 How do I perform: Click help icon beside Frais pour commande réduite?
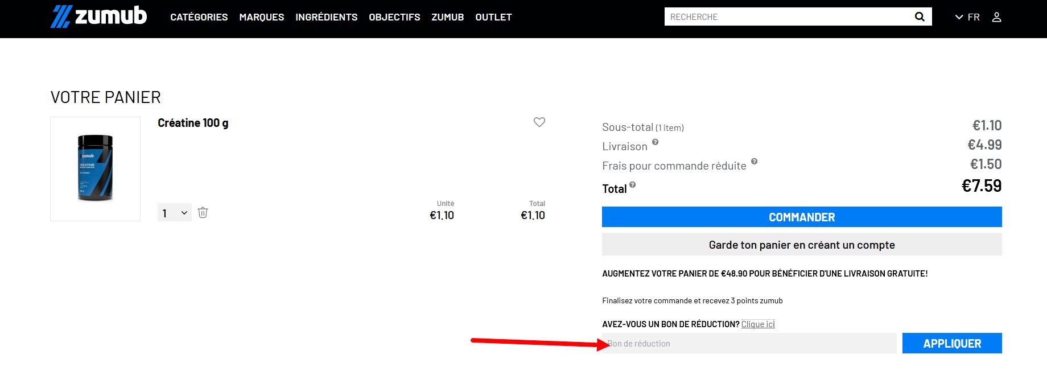coord(754,162)
